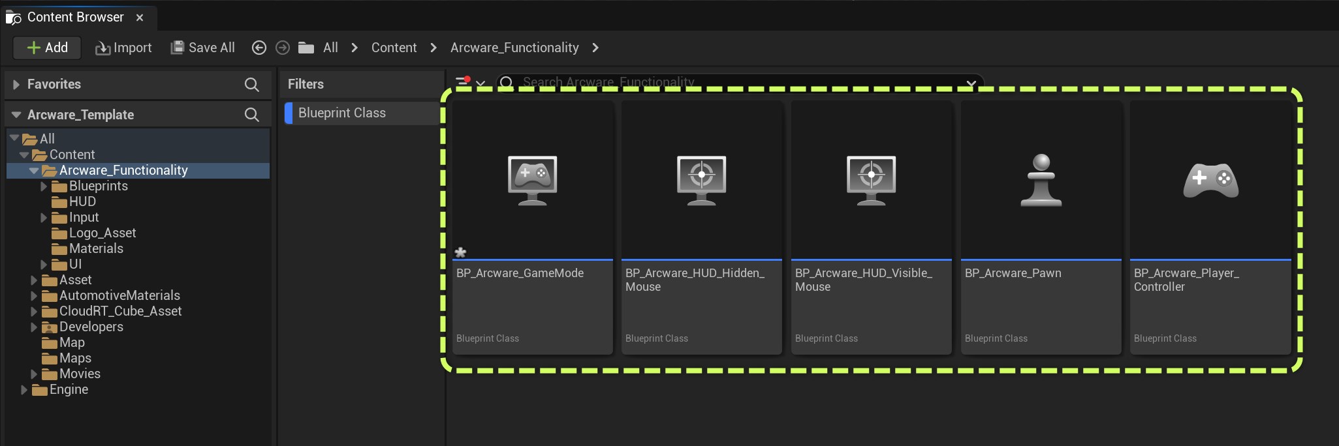Image resolution: width=1339 pixels, height=446 pixels.
Task: Toggle the Blueprint Class filter
Action: point(342,113)
